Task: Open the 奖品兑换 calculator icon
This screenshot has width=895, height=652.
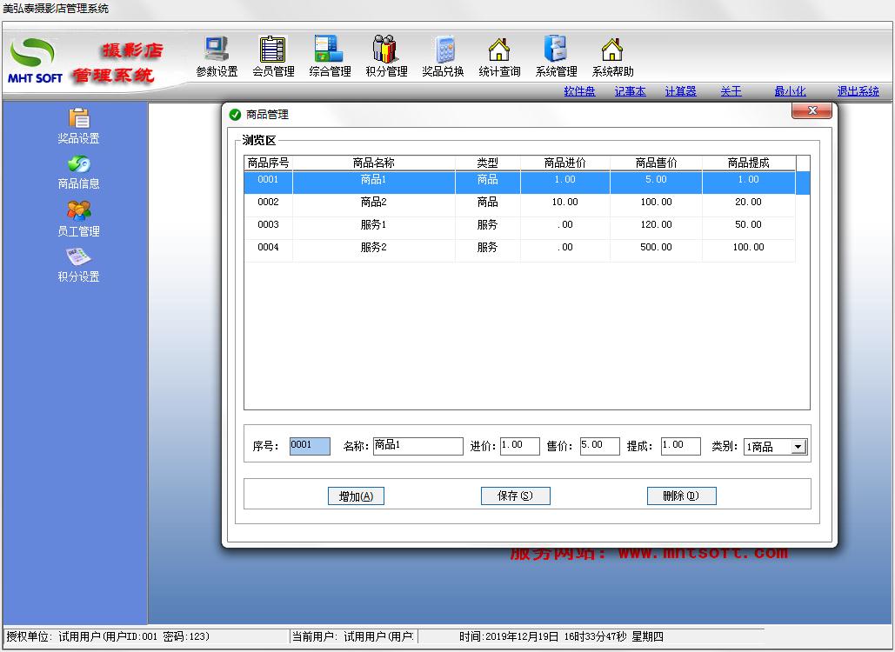Action: (x=444, y=50)
